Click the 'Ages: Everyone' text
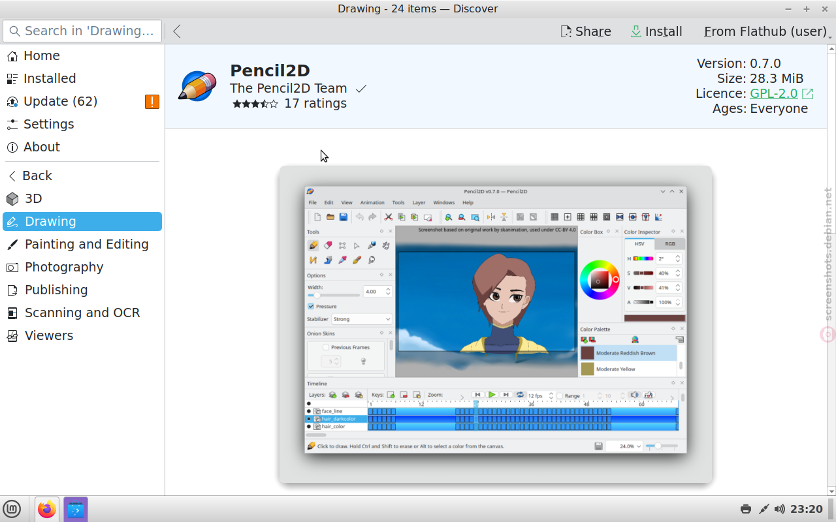The width and height of the screenshot is (836, 522). click(760, 108)
